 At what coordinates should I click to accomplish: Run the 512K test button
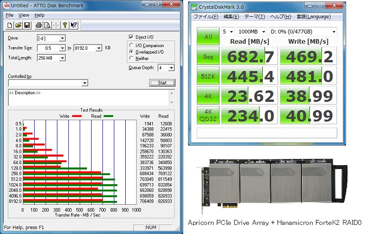pos(208,76)
